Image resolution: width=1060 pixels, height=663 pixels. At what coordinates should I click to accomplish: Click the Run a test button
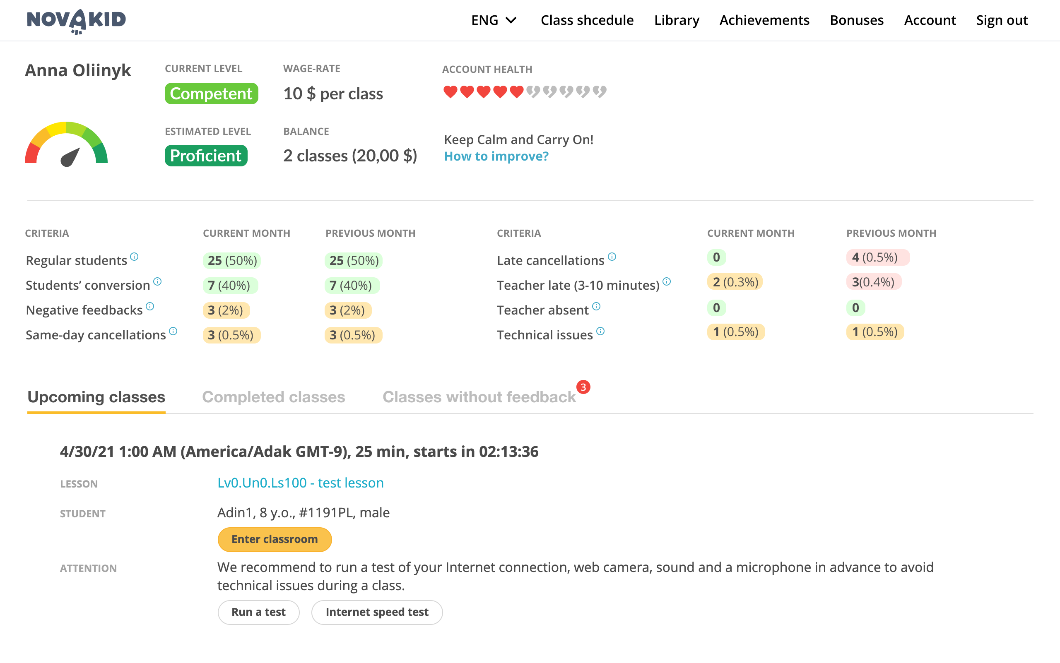(x=258, y=612)
